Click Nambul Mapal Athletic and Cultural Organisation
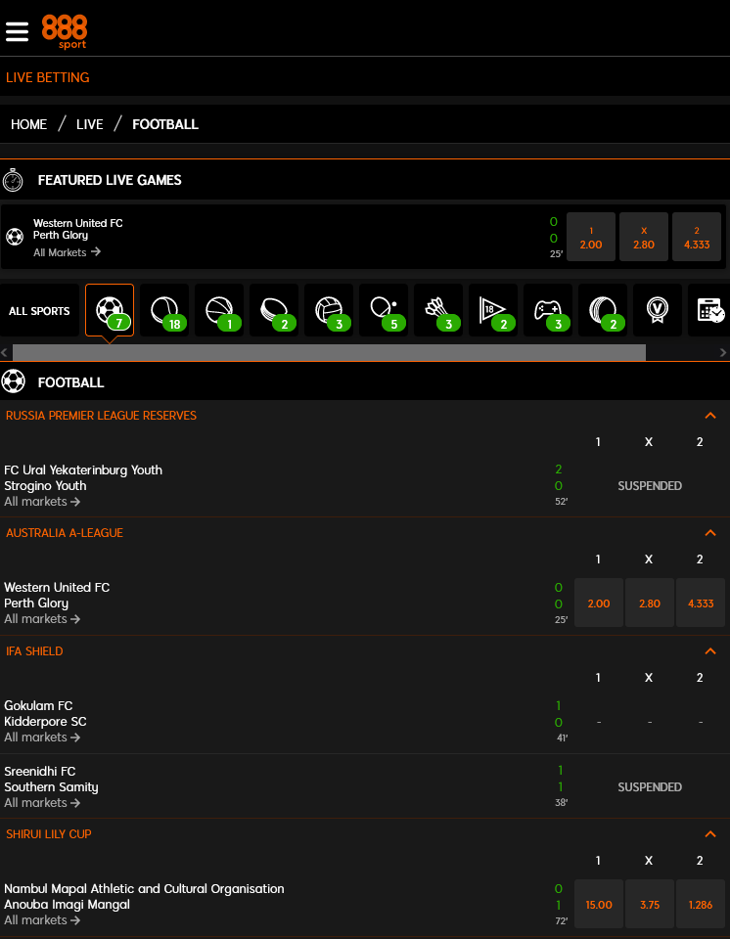 click(x=145, y=889)
